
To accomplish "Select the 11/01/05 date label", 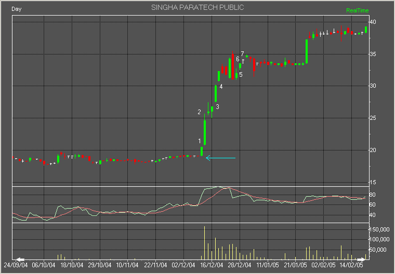I will pyautogui.click(x=268, y=265).
